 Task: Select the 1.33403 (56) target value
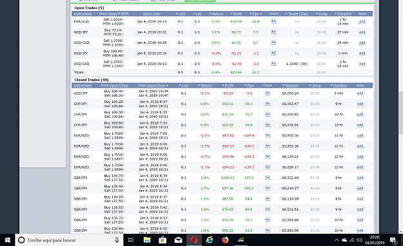coord(297,64)
